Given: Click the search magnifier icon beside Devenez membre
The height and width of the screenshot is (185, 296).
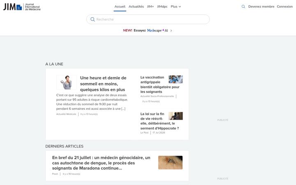Looking at the screenshot, I should point(243,7).
